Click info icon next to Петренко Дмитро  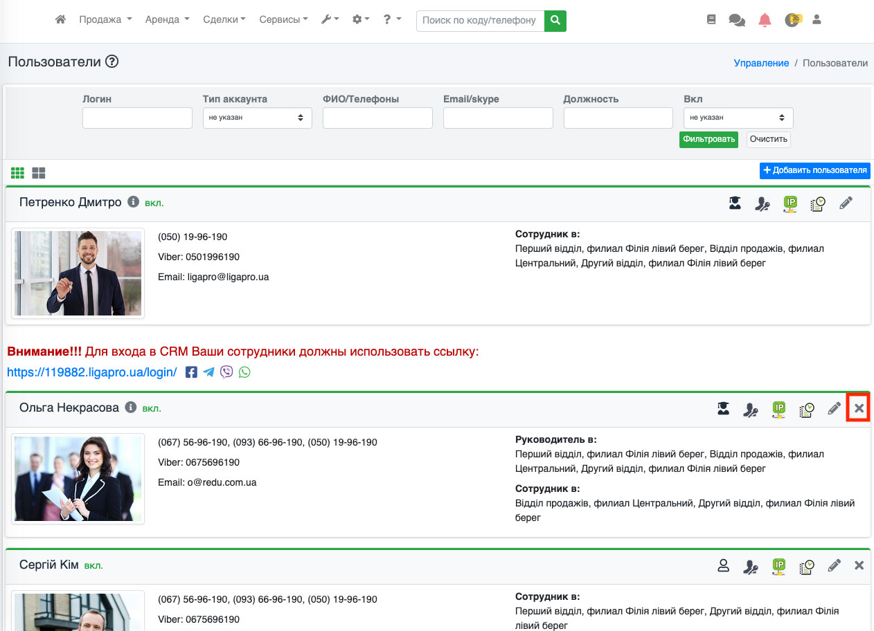134,203
